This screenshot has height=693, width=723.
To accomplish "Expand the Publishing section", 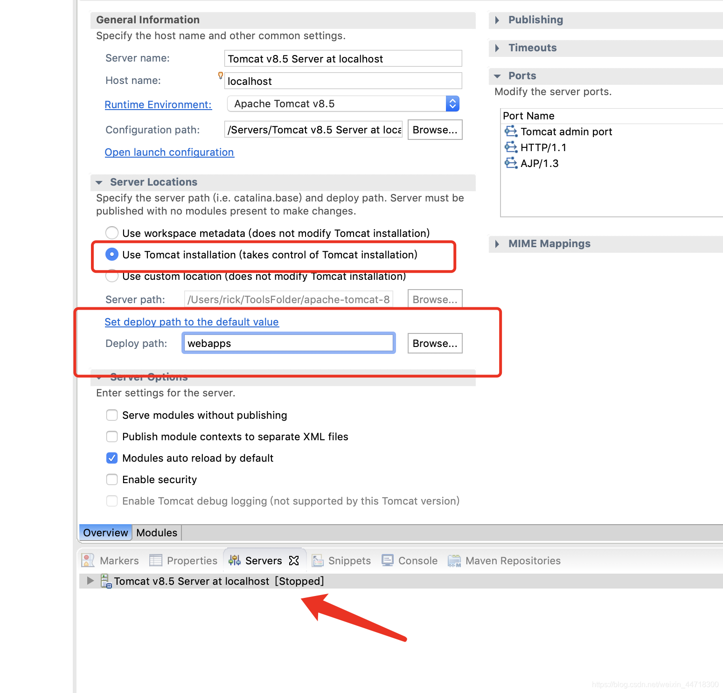I will (497, 20).
